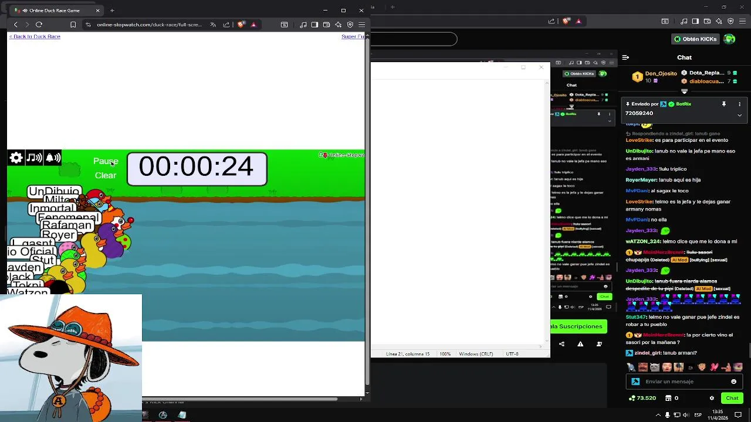751x422 pixels.
Task: Switch the ESP input language
Action: click(698, 415)
